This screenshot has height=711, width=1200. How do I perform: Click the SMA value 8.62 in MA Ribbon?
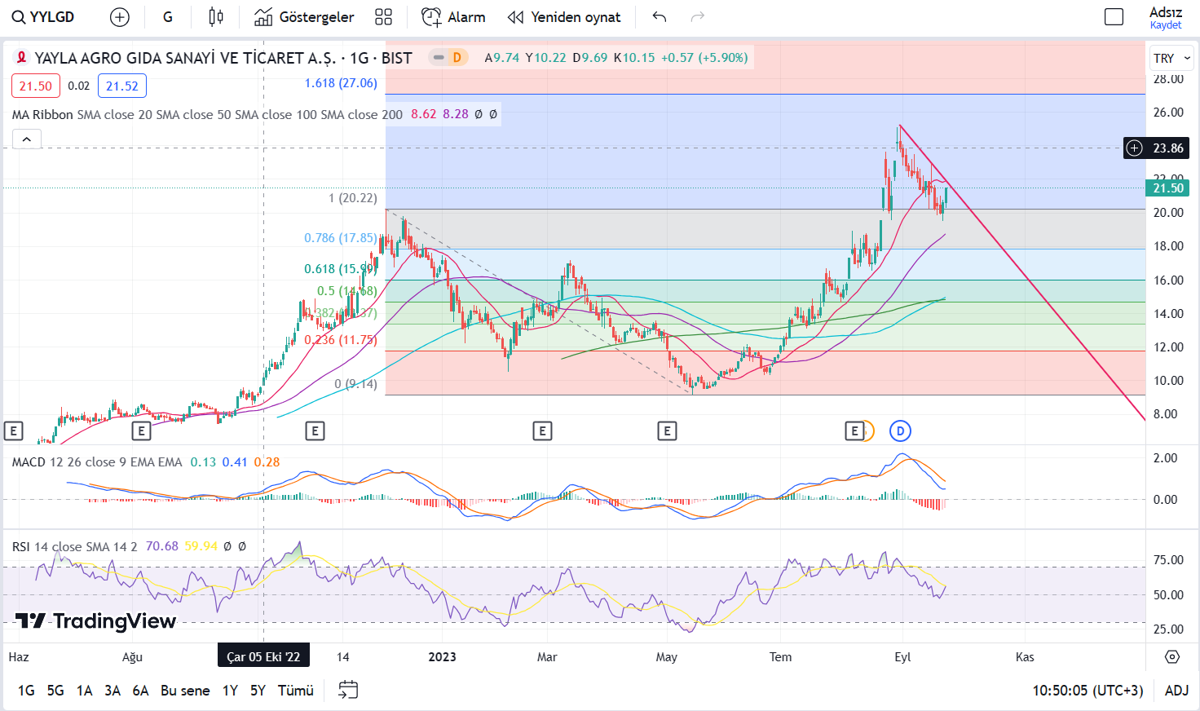click(x=423, y=114)
